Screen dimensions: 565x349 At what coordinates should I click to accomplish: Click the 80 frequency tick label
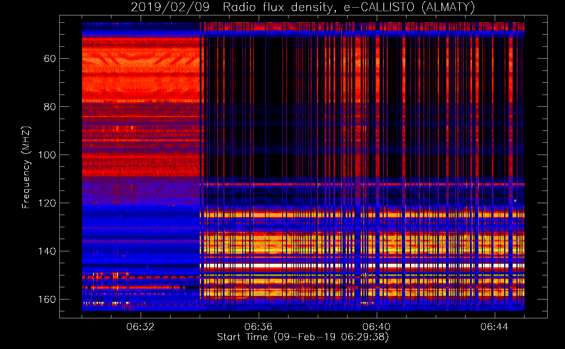click(50, 107)
